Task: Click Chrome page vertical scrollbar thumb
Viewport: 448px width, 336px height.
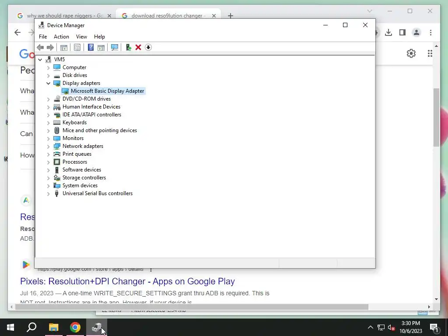Action: click(x=436, y=117)
